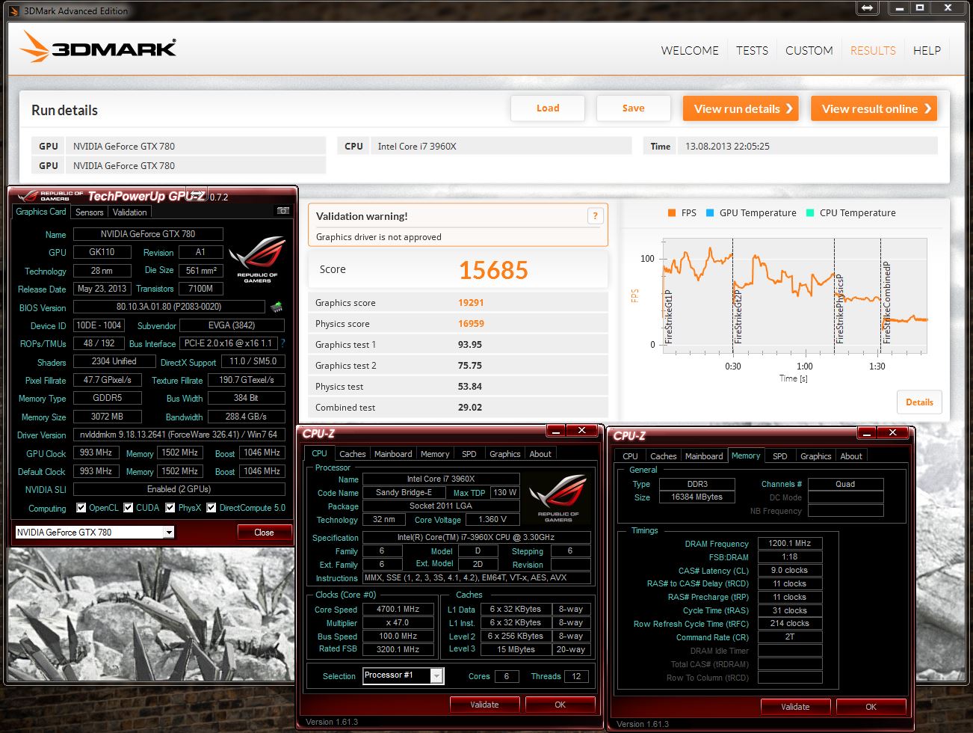Click the Save button

pyautogui.click(x=633, y=108)
